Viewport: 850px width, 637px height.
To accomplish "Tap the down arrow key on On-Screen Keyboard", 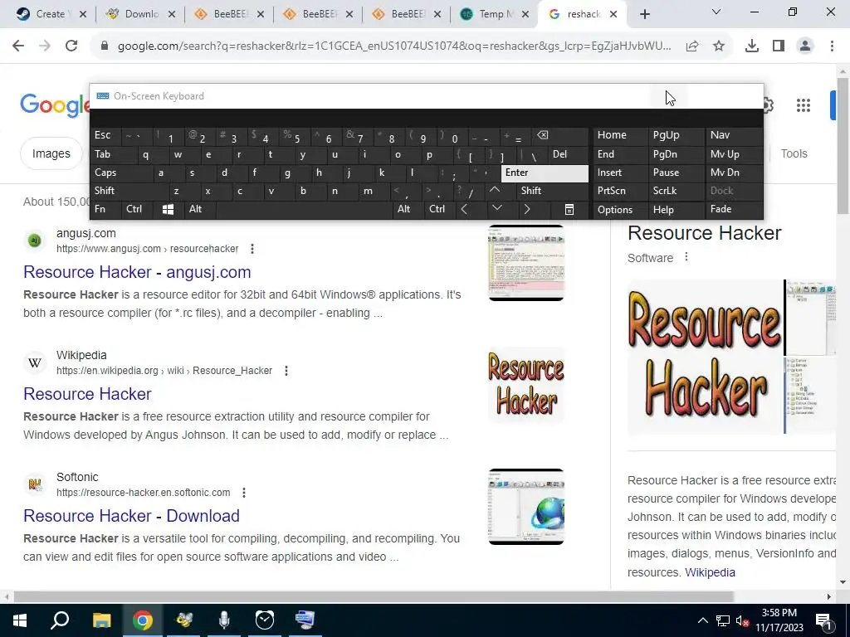I will point(497,208).
